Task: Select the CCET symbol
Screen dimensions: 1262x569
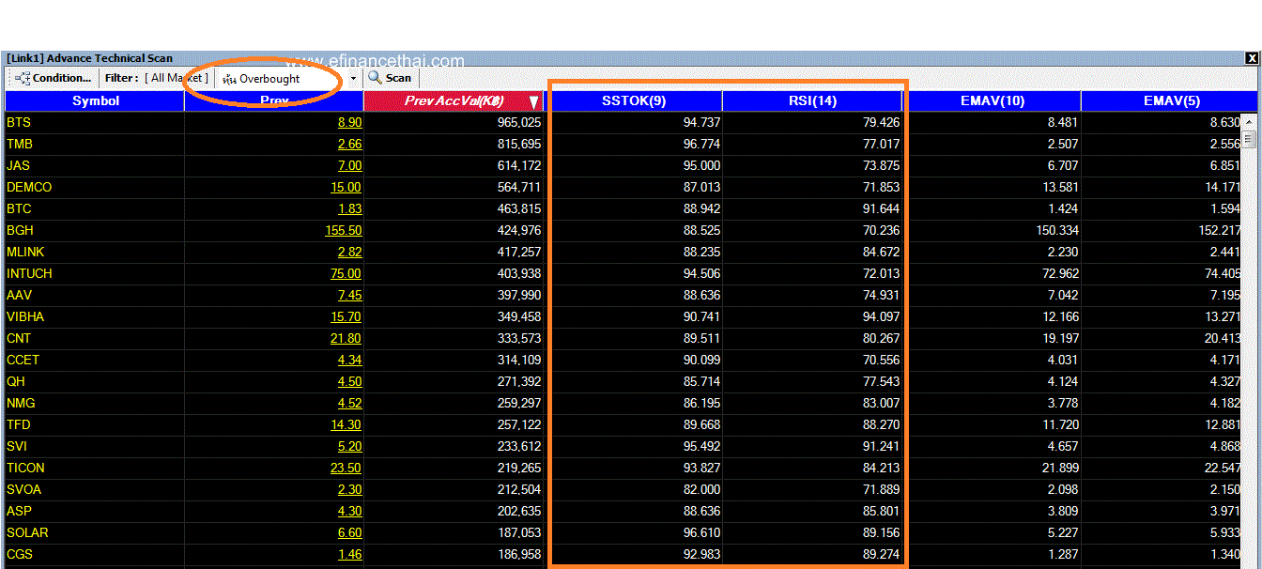Action: pyautogui.click(x=23, y=360)
